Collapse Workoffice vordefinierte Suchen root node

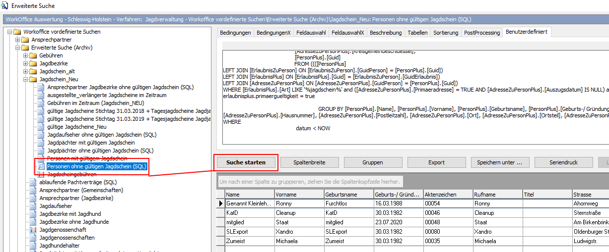[10, 32]
